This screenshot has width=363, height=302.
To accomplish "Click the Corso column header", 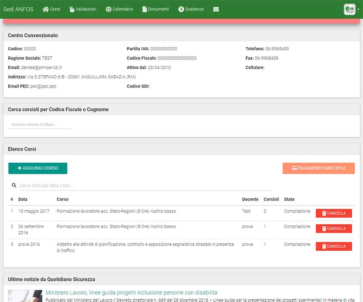I will click(x=63, y=199).
